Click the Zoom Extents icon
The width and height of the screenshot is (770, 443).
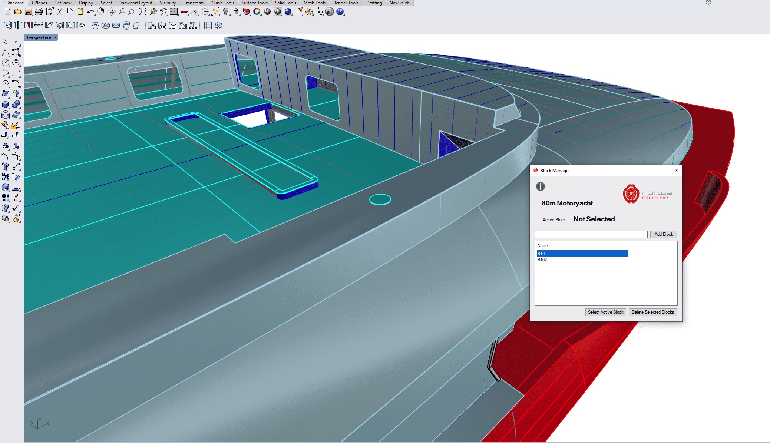[x=143, y=12]
